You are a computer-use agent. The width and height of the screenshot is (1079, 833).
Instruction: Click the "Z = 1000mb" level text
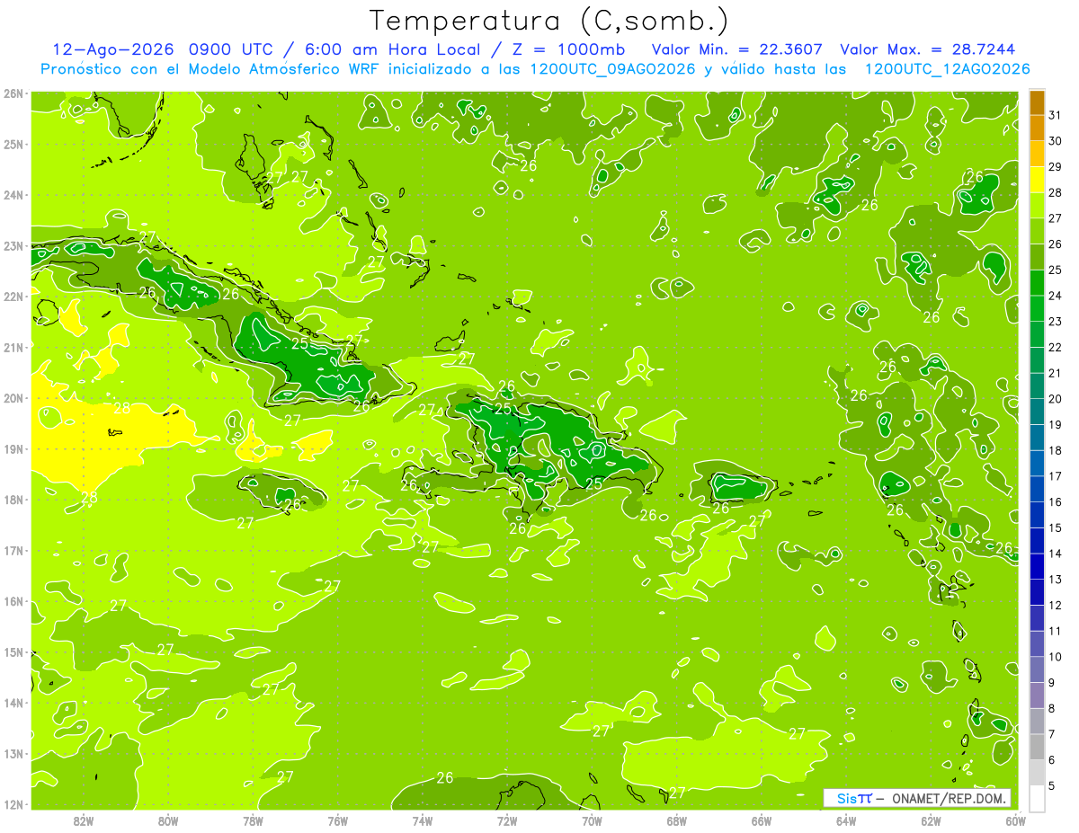pyautogui.click(x=570, y=49)
